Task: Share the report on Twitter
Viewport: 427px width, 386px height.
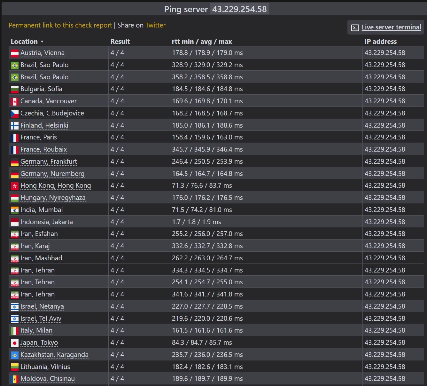Action: (x=155, y=25)
